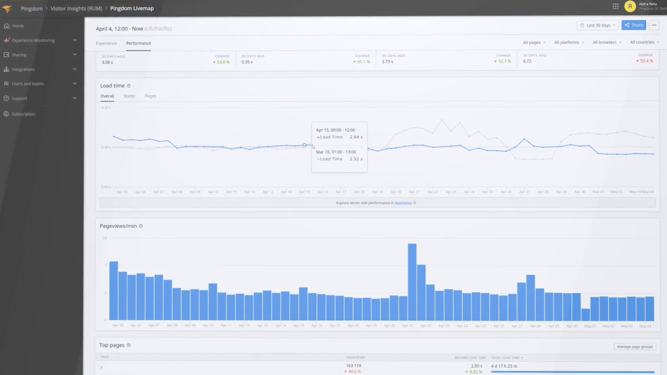Click the Load time info icon
667x375 pixels.
click(x=128, y=85)
